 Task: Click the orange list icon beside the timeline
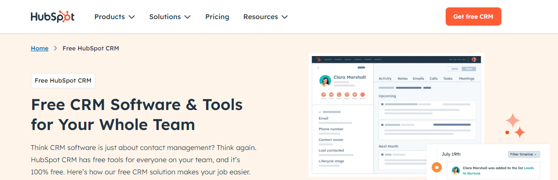click(x=436, y=167)
